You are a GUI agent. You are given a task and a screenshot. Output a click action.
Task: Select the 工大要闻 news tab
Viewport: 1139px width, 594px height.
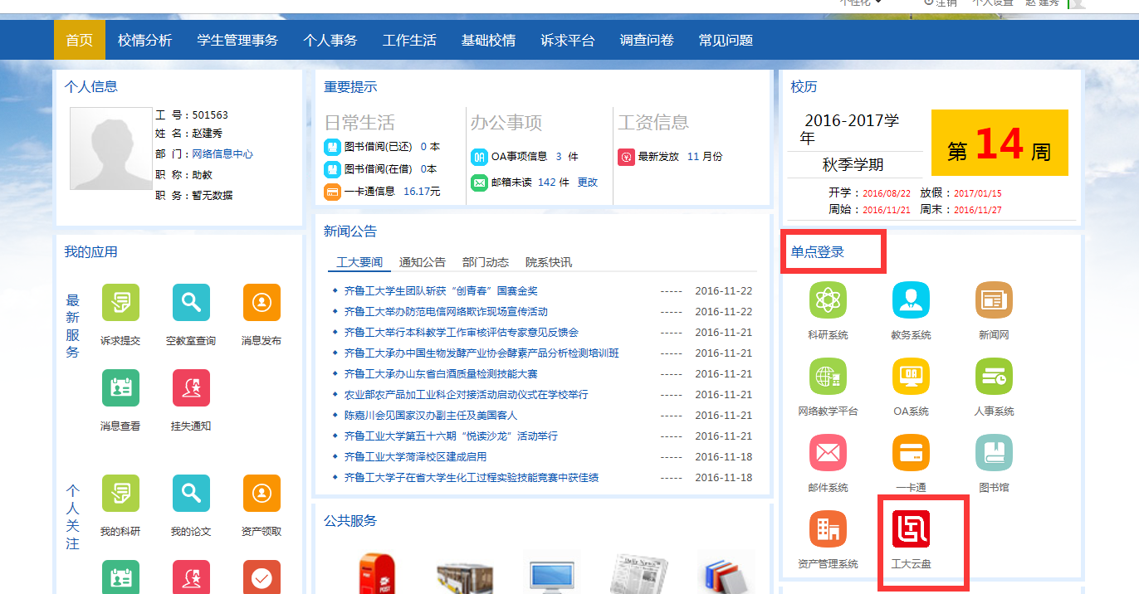[359, 262]
